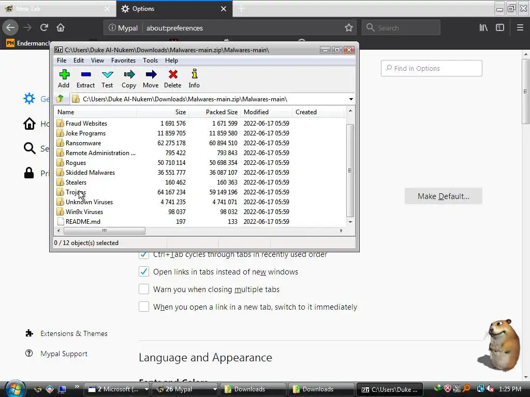The height and width of the screenshot is (397, 530).
Task: Select the Trojans folder row
Action: point(199,192)
